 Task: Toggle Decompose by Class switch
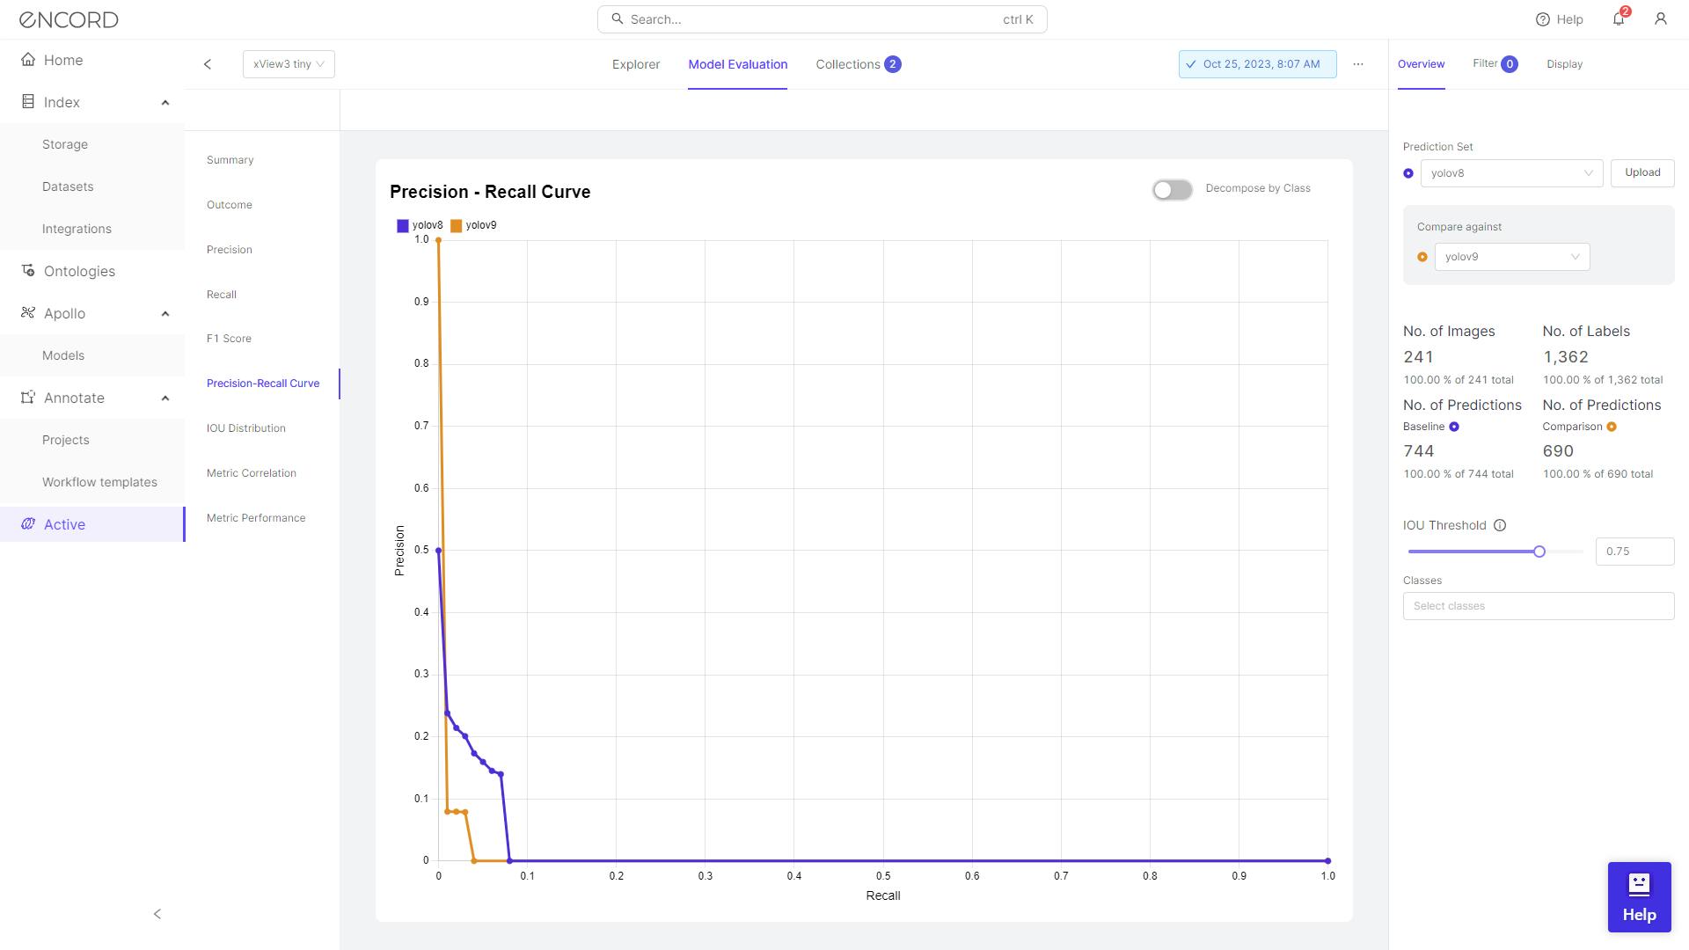click(x=1172, y=188)
